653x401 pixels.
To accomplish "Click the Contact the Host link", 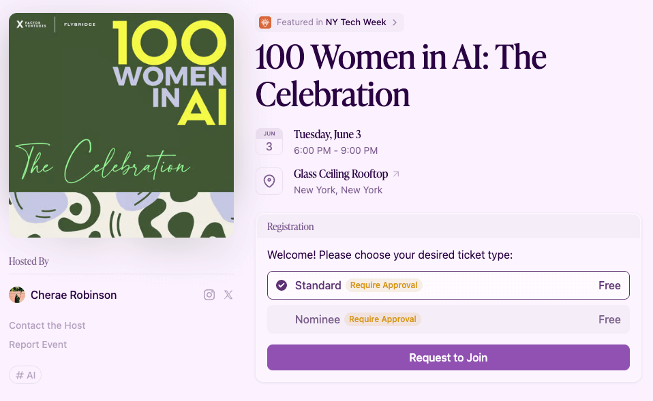I will (47, 325).
